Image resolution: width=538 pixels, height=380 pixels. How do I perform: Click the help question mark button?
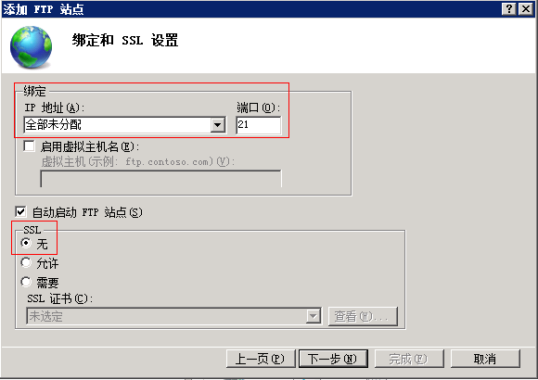tap(509, 9)
